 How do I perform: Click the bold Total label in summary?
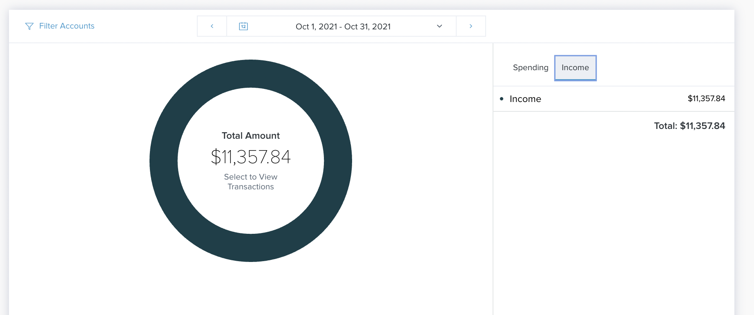pyautogui.click(x=666, y=126)
